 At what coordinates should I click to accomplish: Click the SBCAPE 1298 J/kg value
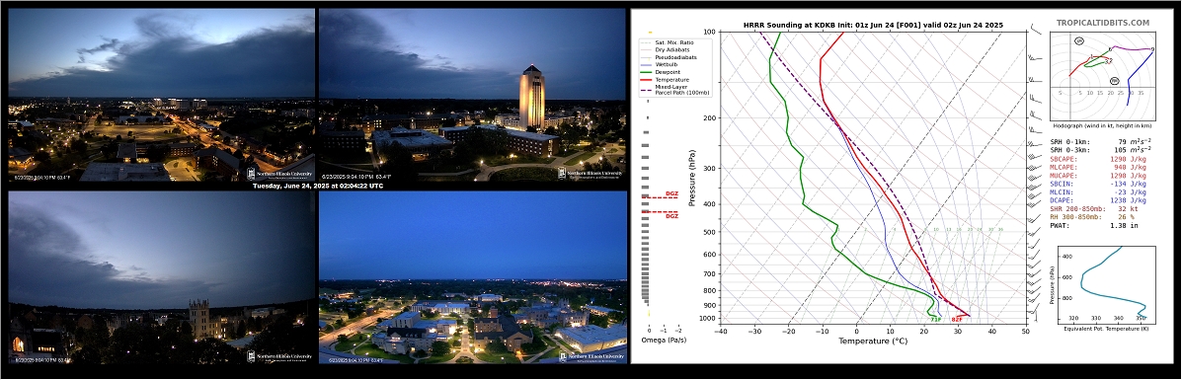(x=1127, y=158)
